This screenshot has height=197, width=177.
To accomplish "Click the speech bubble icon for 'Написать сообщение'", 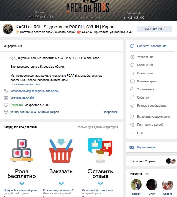I will [132, 46].
